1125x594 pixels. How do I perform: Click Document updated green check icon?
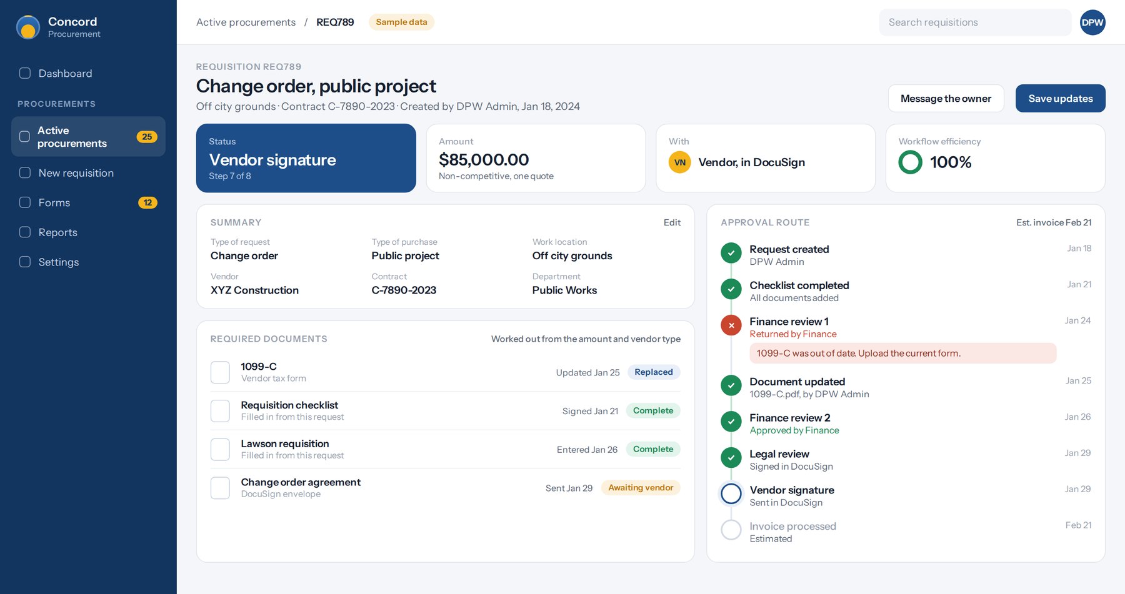(x=731, y=385)
